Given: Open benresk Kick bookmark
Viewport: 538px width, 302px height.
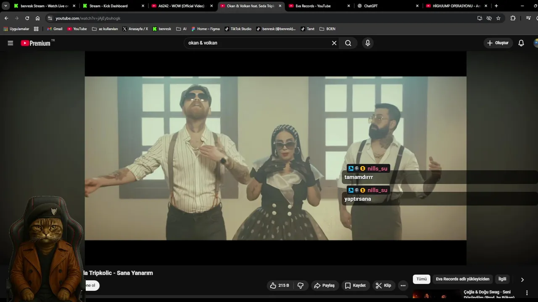Looking at the screenshot, I should 162,29.
